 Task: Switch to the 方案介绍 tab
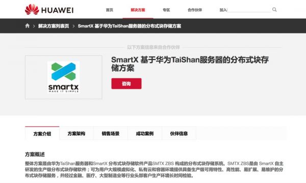point(42,134)
